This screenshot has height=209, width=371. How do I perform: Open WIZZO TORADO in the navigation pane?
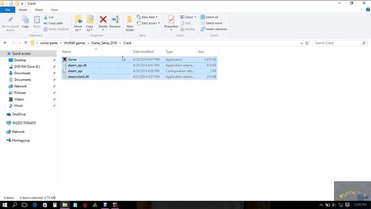[24, 122]
